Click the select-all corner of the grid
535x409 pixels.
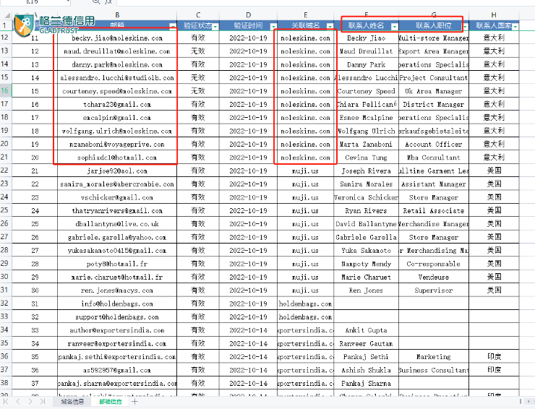pyautogui.click(x=6, y=15)
